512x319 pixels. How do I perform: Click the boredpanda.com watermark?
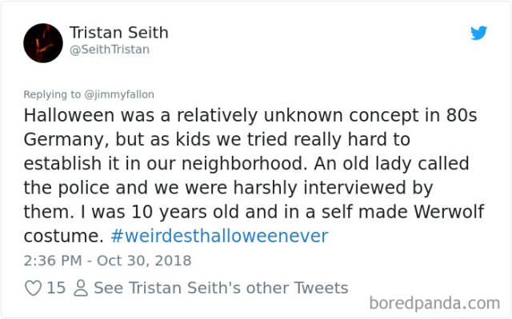[x=434, y=303]
